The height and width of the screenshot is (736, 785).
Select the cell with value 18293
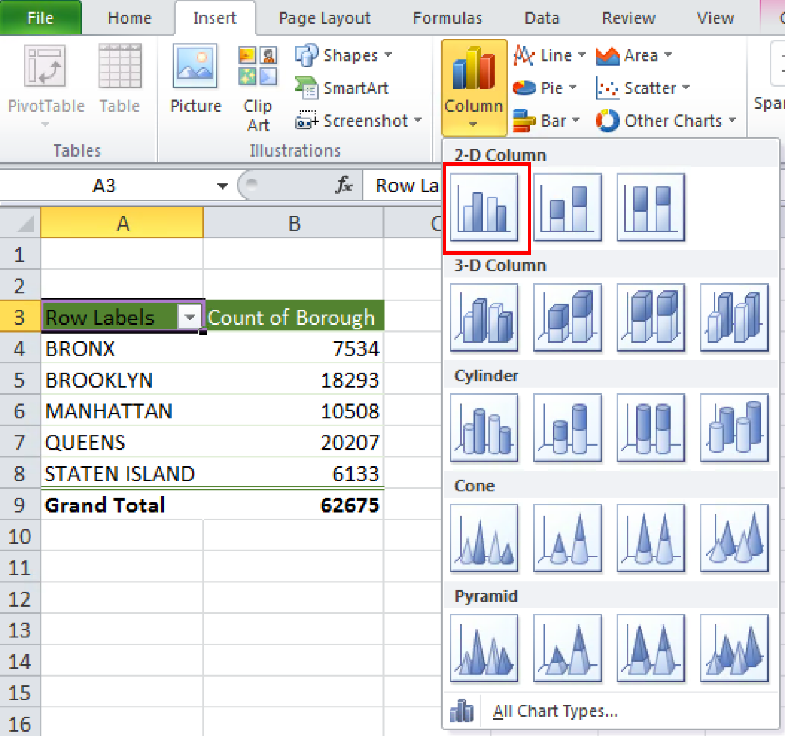tap(294, 380)
